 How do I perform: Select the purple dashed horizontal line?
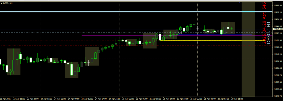[136, 58]
